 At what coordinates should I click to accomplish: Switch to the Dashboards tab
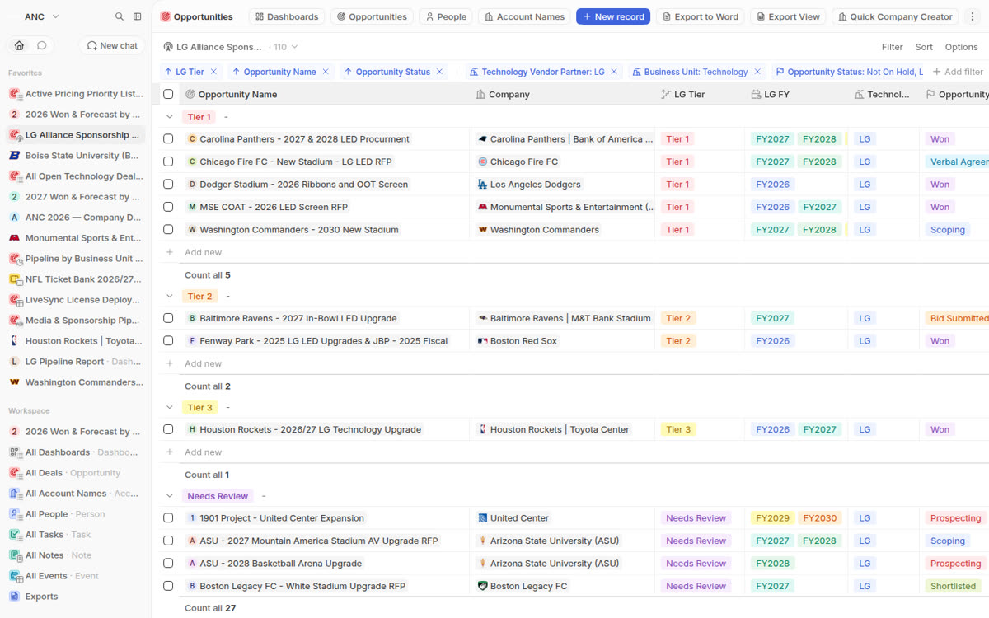click(x=287, y=16)
